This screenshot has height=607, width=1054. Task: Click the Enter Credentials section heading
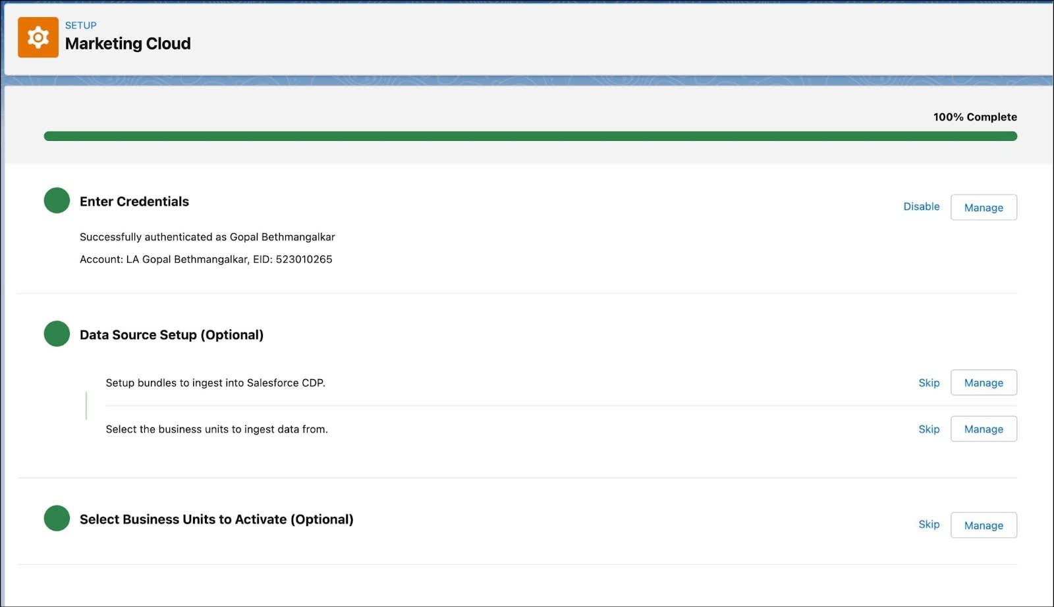(134, 201)
